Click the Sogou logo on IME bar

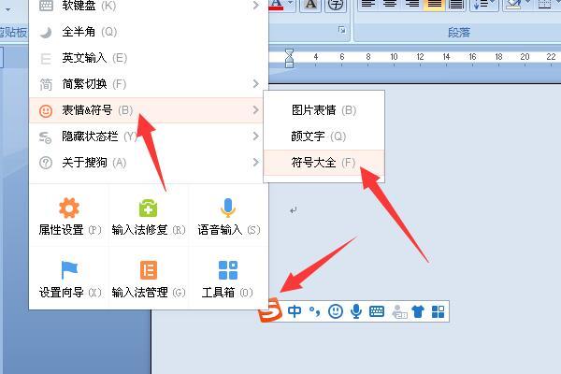[270, 310]
